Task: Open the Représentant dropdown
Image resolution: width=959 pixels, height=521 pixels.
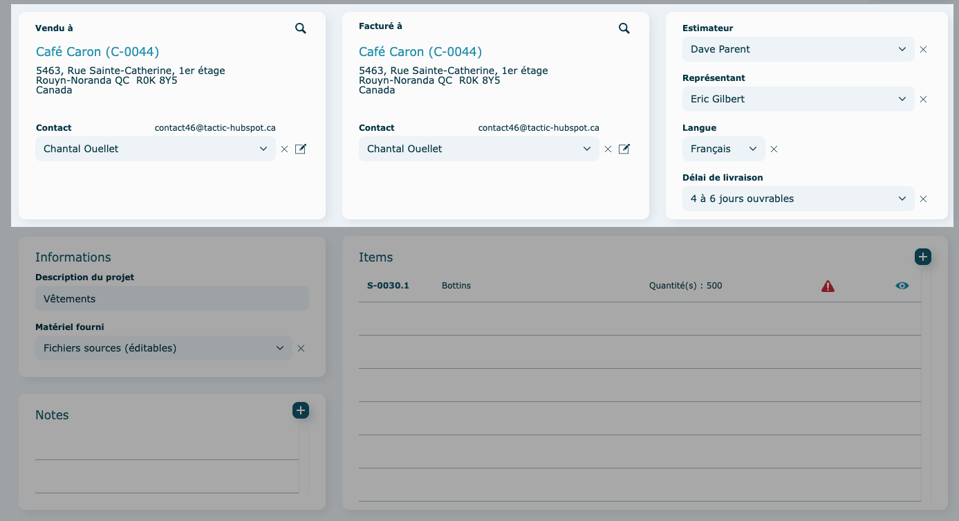Action: point(798,100)
